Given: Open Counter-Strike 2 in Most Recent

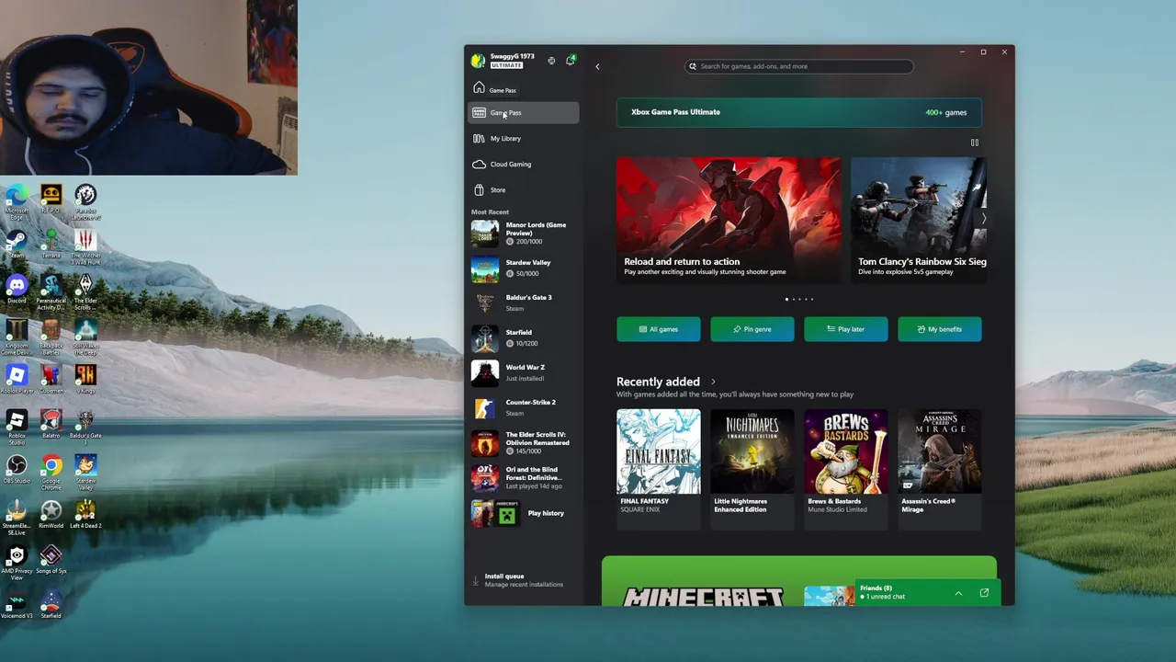Looking at the screenshot, I should 524,408.
